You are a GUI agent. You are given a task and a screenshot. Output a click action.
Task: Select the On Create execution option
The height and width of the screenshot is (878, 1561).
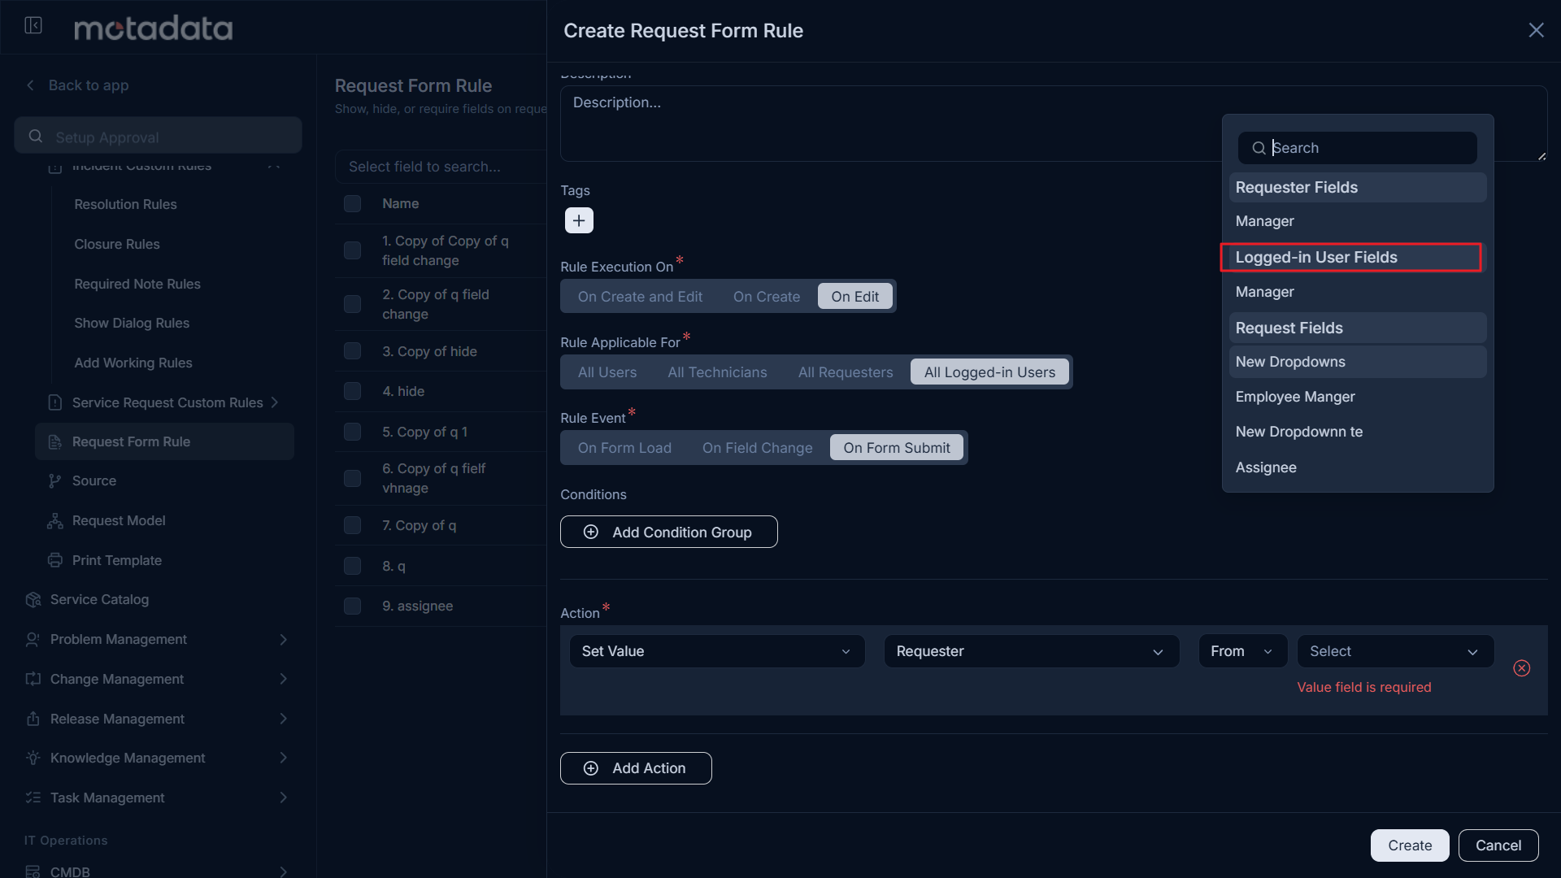[x=767, y=297]
